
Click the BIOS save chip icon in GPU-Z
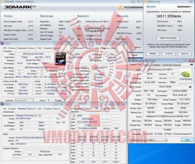(x=190, y=86)
